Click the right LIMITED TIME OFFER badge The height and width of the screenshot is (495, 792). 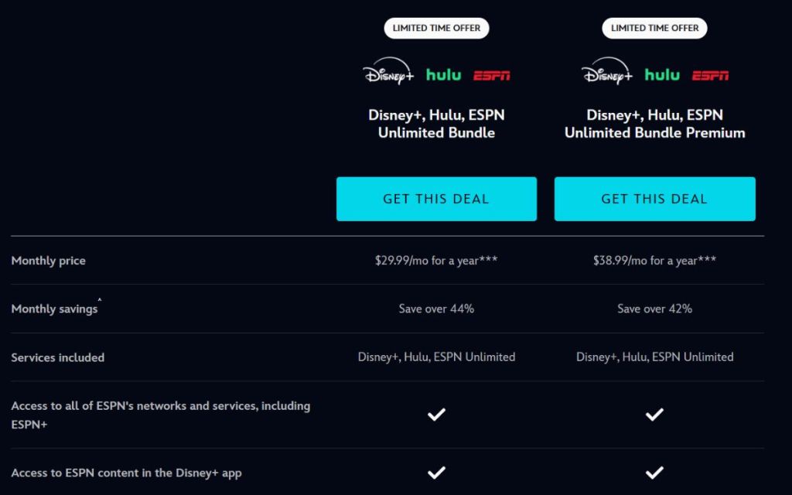(654, 28)
